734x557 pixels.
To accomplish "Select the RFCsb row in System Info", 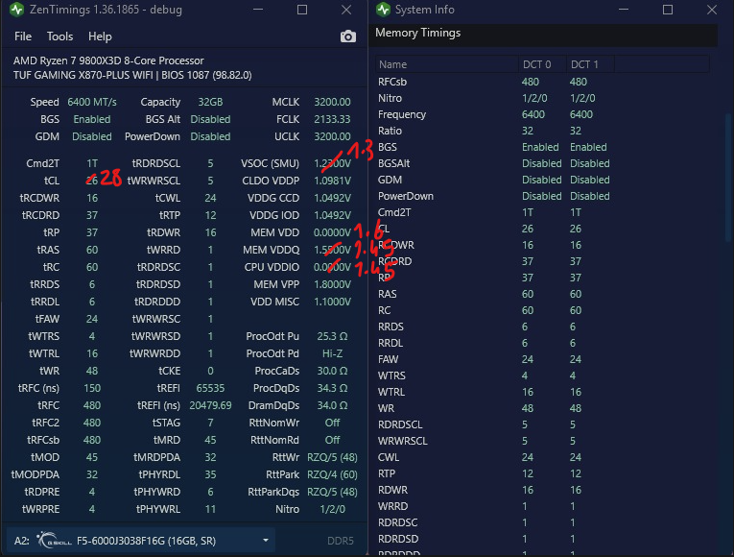I will (x=543, y=82).
